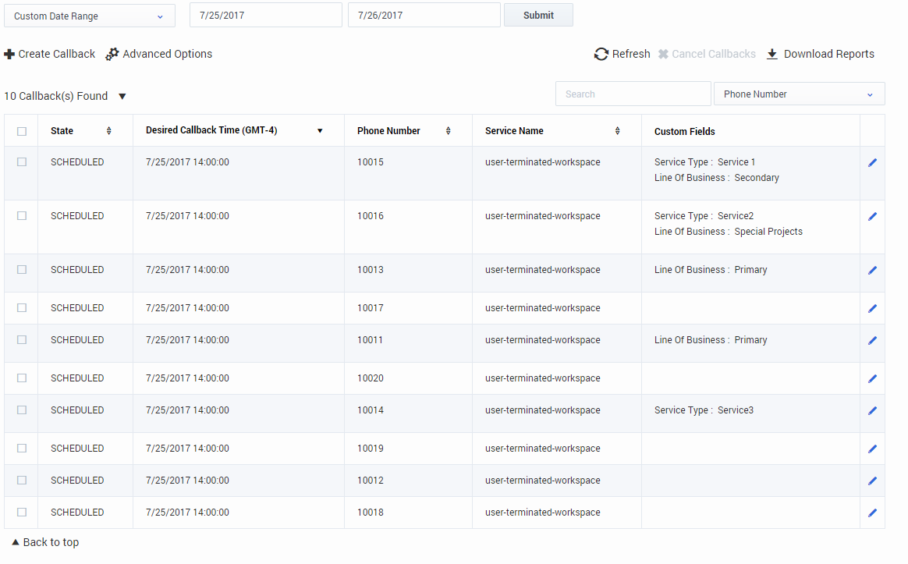This screenshot has height=564, width=908.
Task: Click the Download Reports arrow icon
Action: [772, 54]
